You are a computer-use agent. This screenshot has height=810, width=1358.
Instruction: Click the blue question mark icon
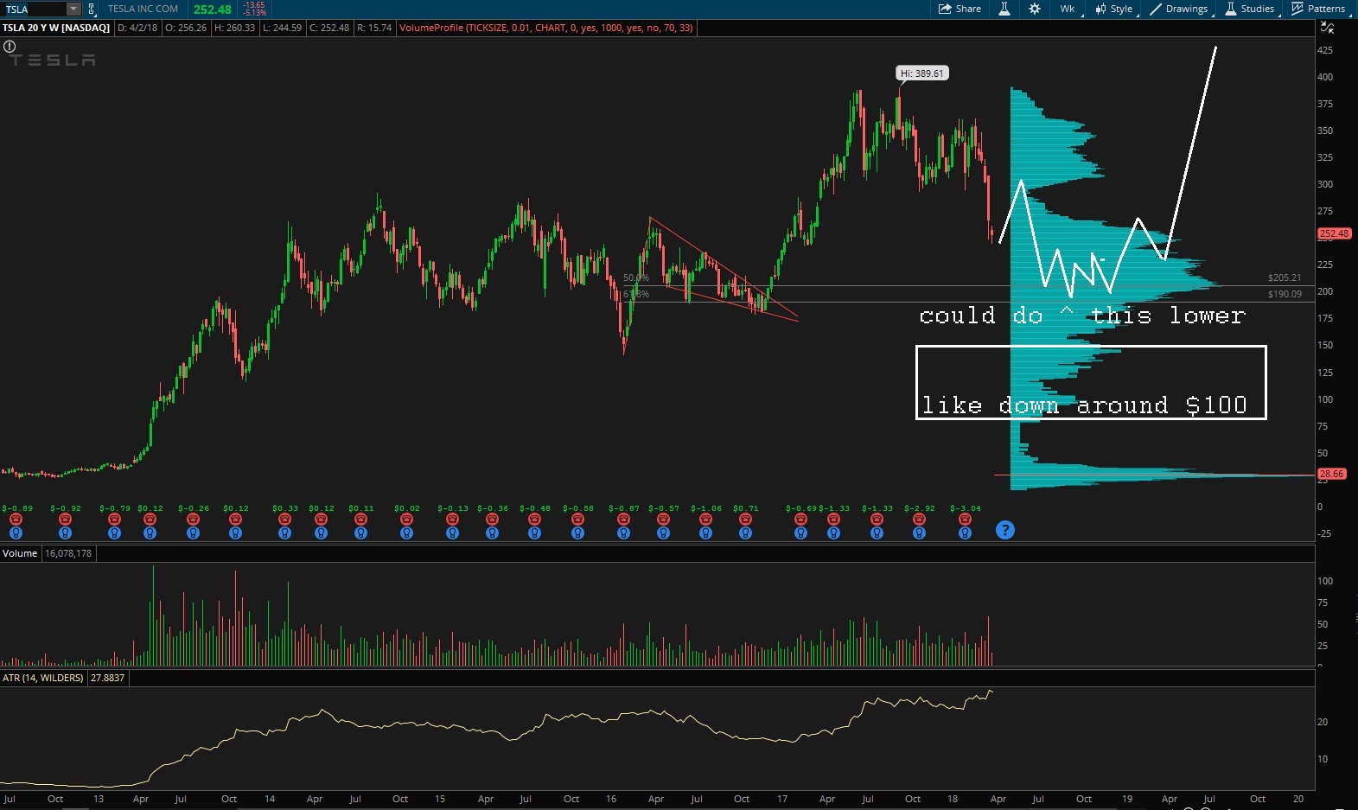point(1004,530)
